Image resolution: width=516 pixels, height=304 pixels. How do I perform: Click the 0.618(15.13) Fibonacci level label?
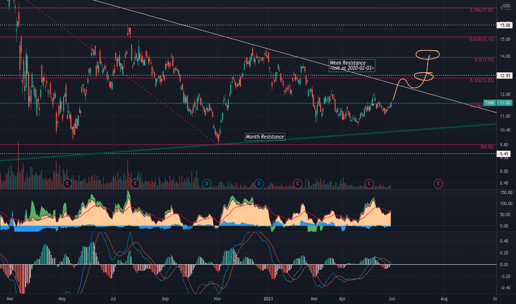coord(482,39)
